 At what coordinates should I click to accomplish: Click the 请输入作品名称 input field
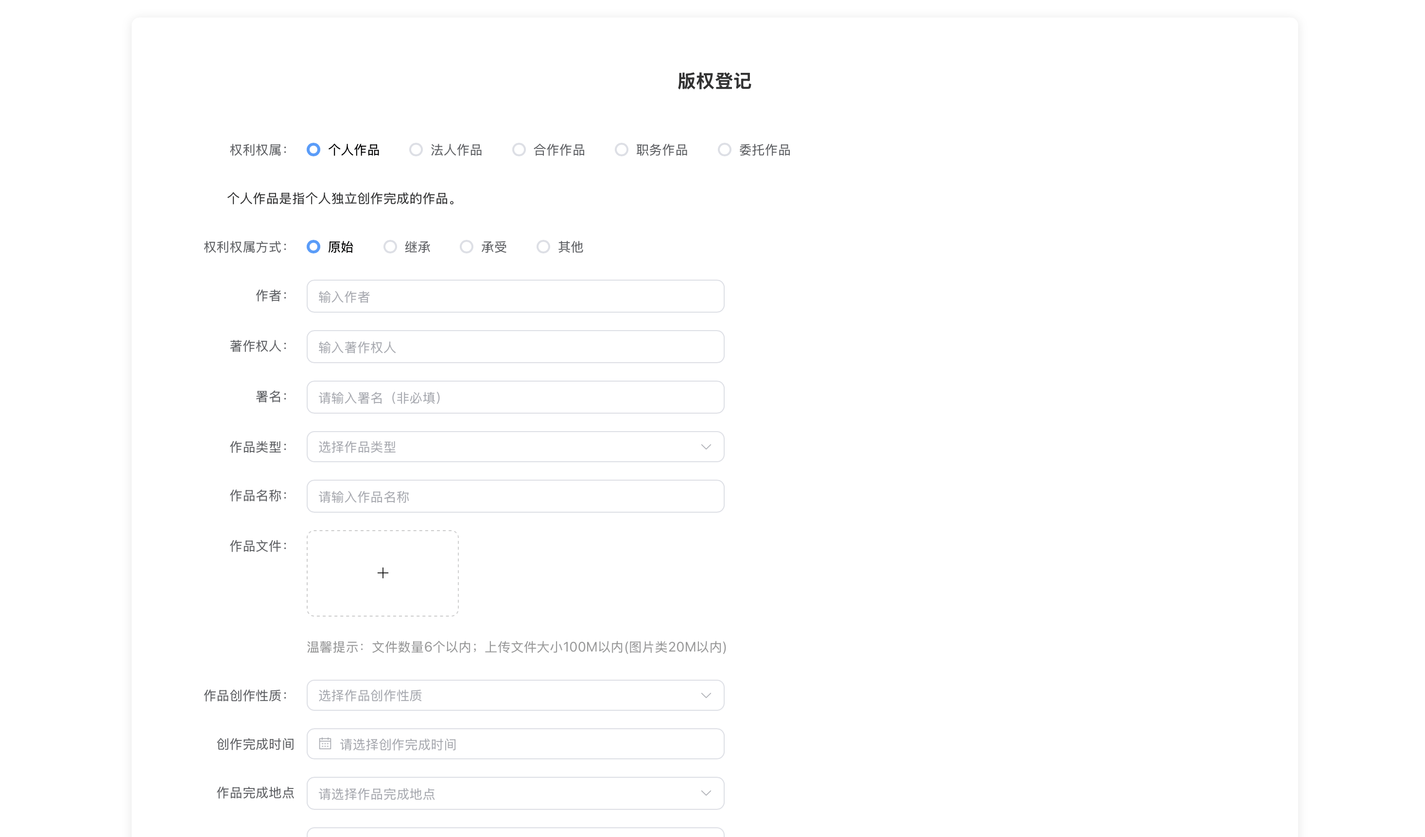click(x=515, y=497)
